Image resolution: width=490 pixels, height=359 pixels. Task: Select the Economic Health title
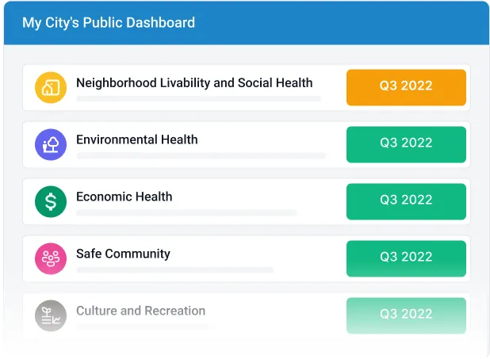coord(124,197)
